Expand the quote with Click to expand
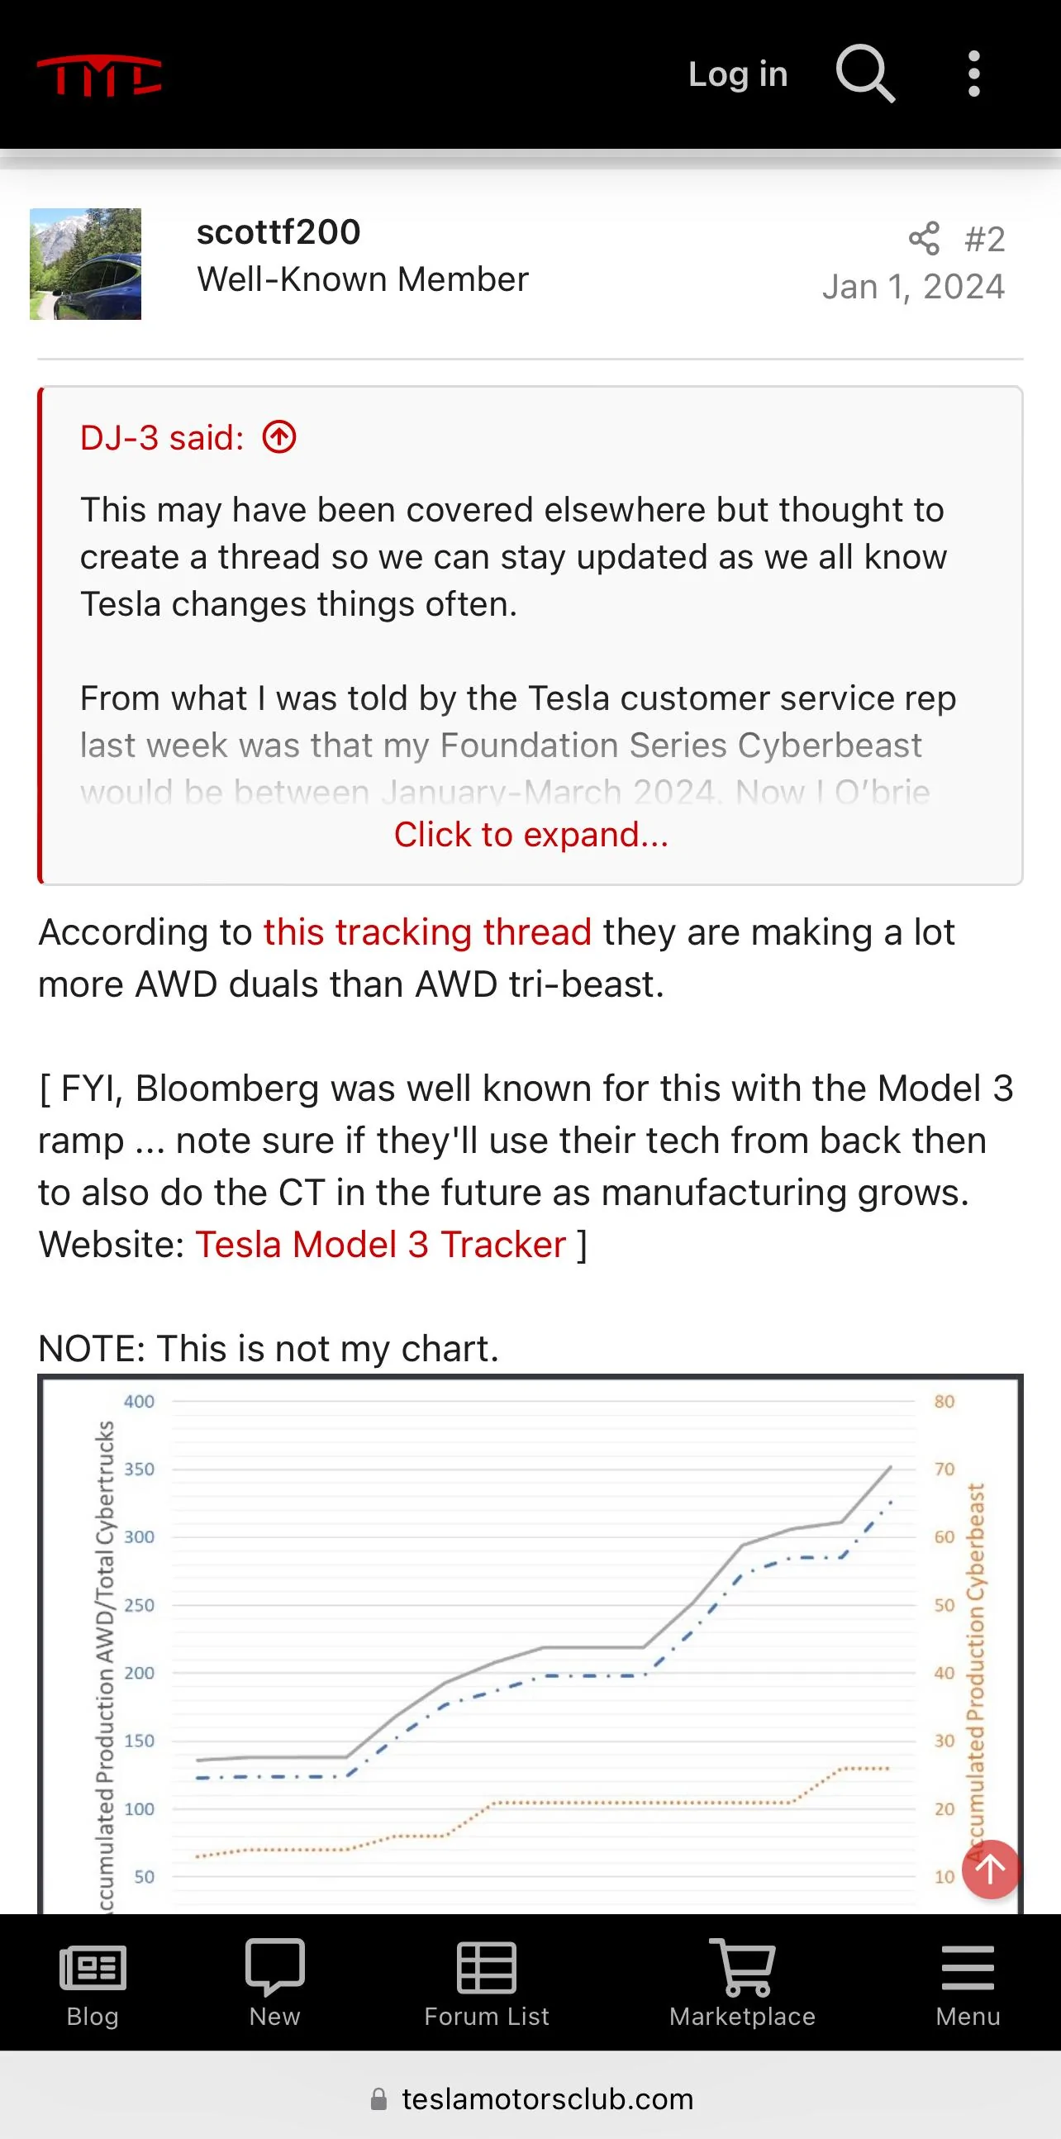Viewport: 1061px width, 2139px height. pyautogui.click(x=531, y=835)
